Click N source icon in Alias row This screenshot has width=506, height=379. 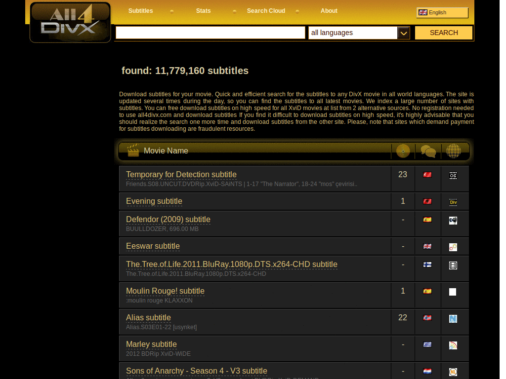tap(453, 319)
